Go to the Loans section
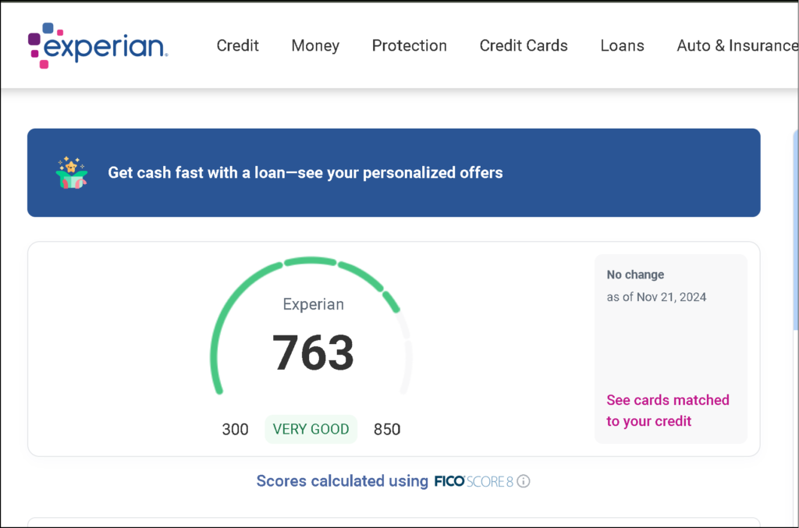Screen dimensions: 799x528 (622, 45)
